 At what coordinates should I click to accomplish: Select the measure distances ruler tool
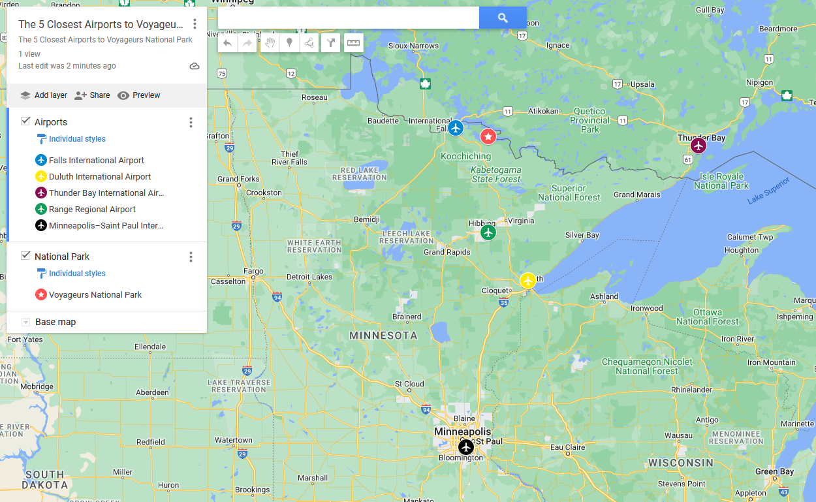pyautogui.click(x=353, y=43)
